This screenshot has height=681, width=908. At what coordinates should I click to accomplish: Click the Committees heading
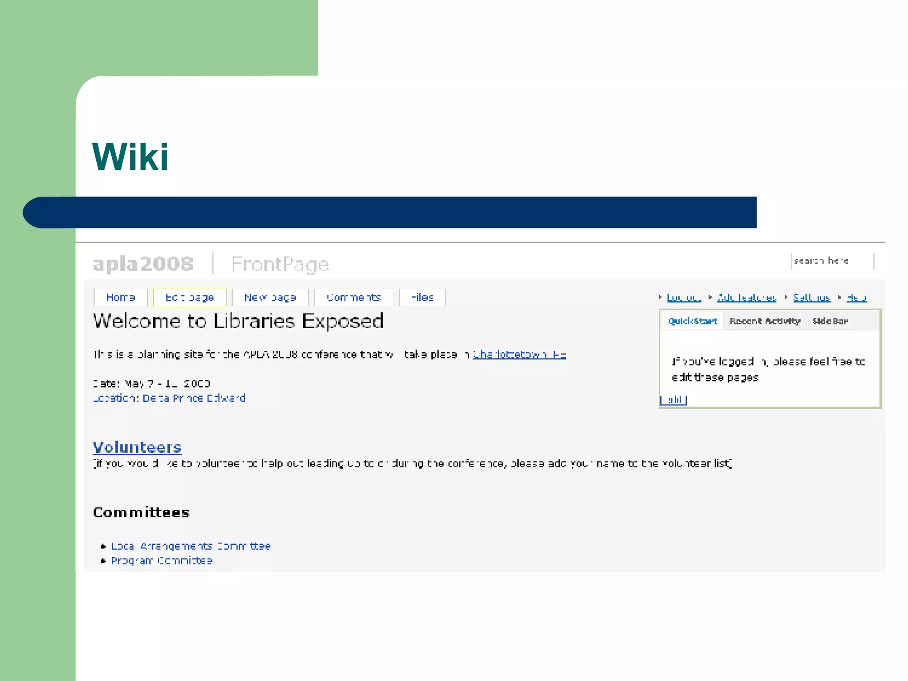(141, 513)
